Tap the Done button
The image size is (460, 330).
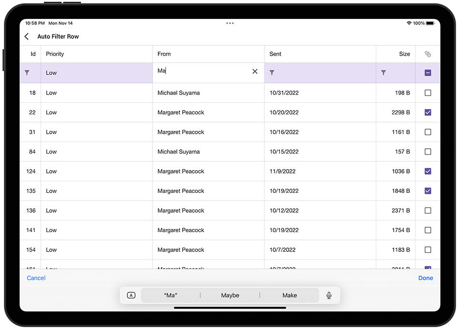[426, 278]
